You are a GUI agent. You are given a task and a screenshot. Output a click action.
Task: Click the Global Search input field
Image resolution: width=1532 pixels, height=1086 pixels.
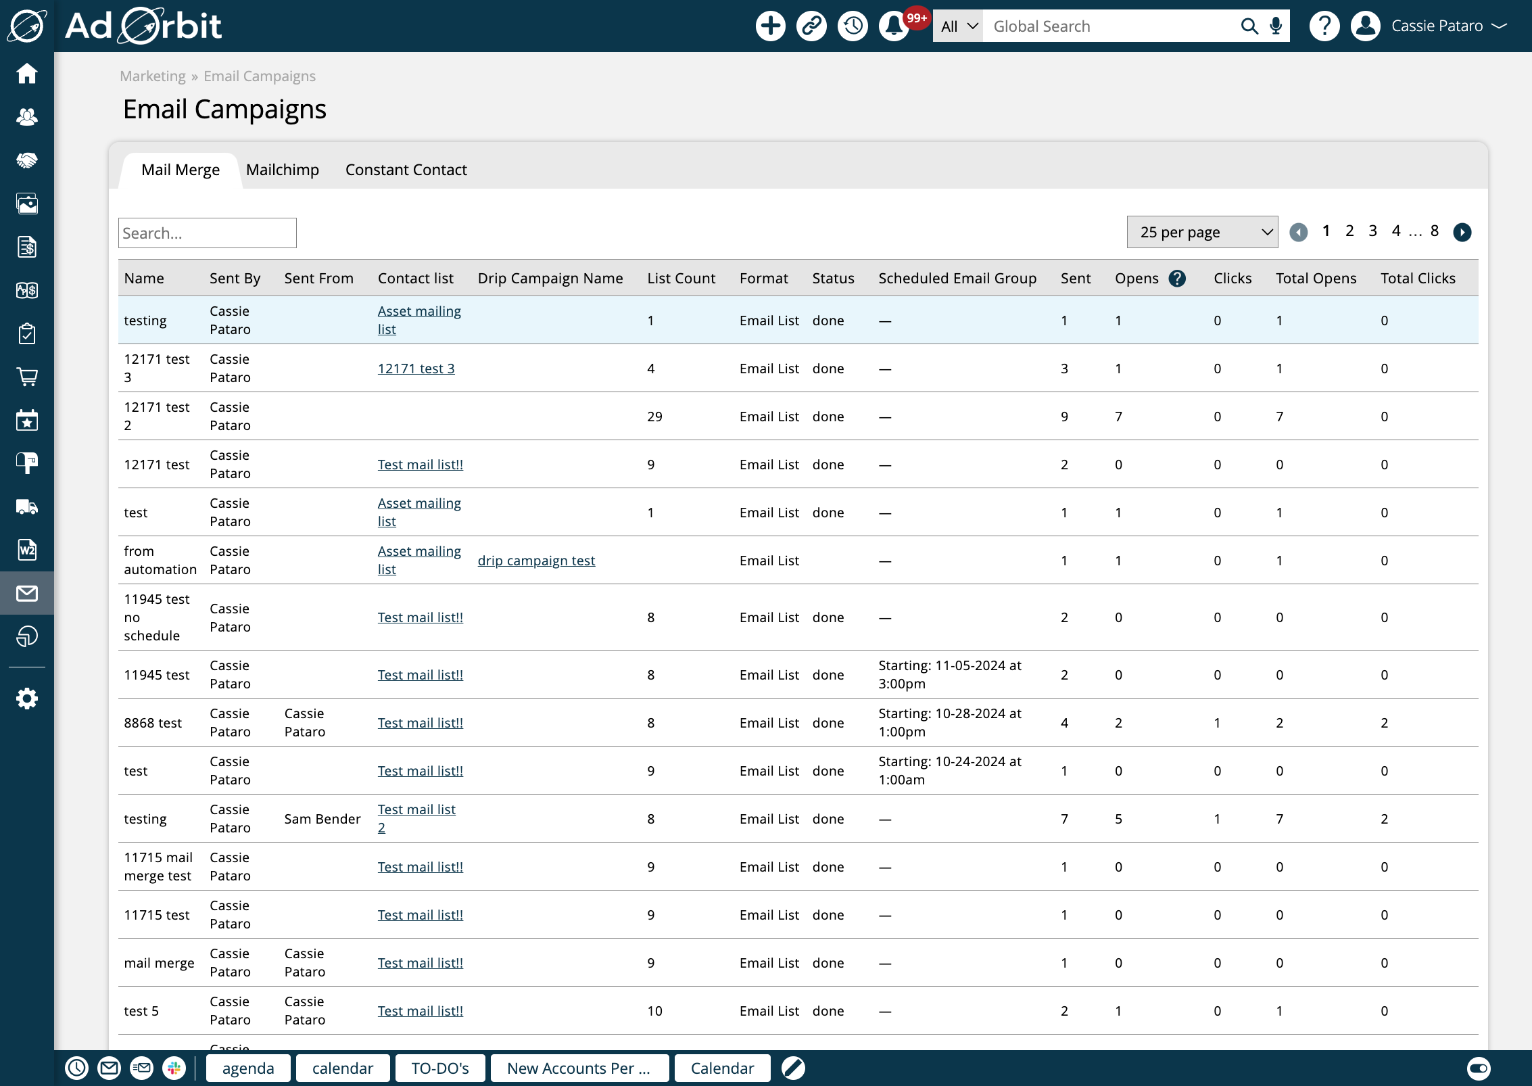tap(1109, 26)
